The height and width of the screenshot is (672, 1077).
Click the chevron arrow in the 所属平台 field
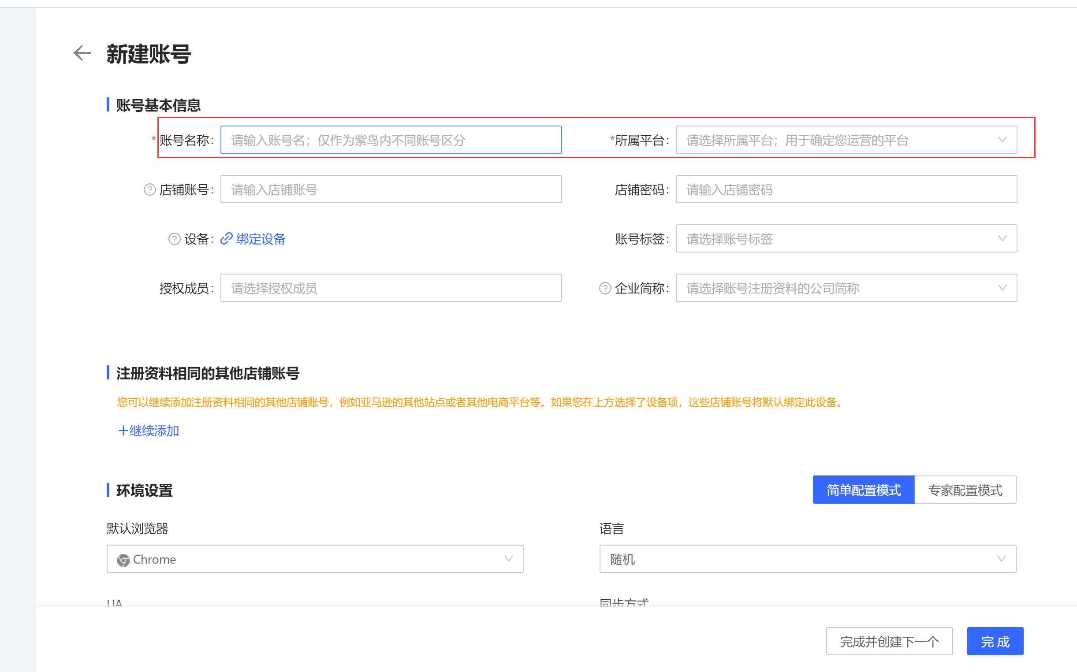pos(1002,140)
